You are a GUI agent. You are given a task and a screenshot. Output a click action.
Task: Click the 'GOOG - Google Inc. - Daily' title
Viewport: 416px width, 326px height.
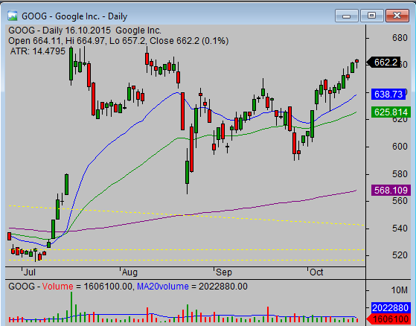74,16
